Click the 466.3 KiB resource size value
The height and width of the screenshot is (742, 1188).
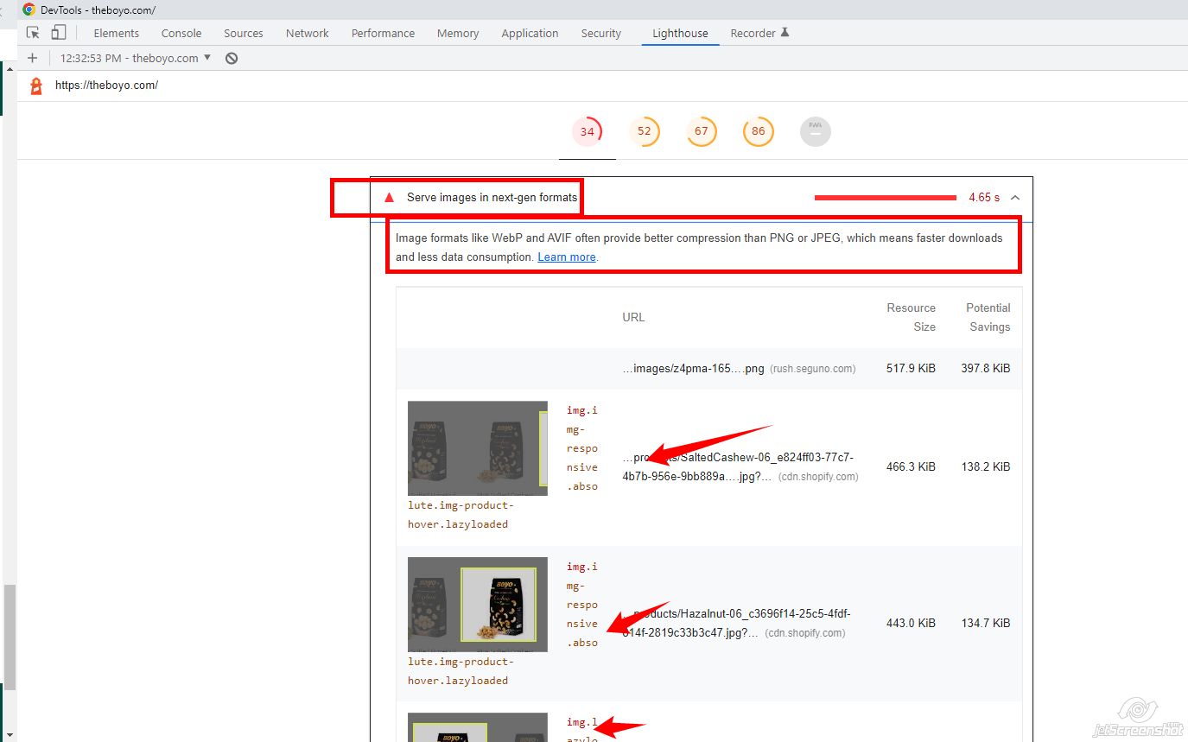point(911,466)
